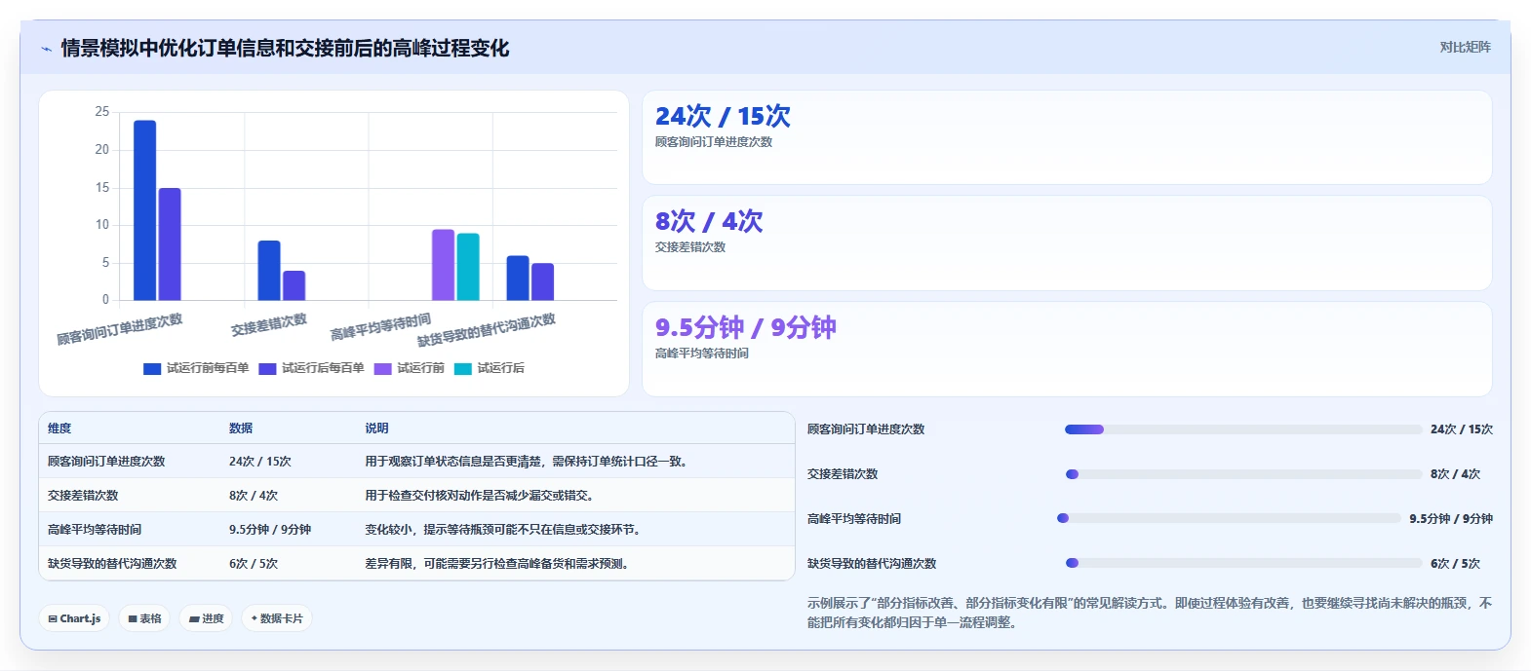Toggle the 试运行前每百单 legend swatch
Viewport: 1531px width, 671px height.
[x=152, y=368]
